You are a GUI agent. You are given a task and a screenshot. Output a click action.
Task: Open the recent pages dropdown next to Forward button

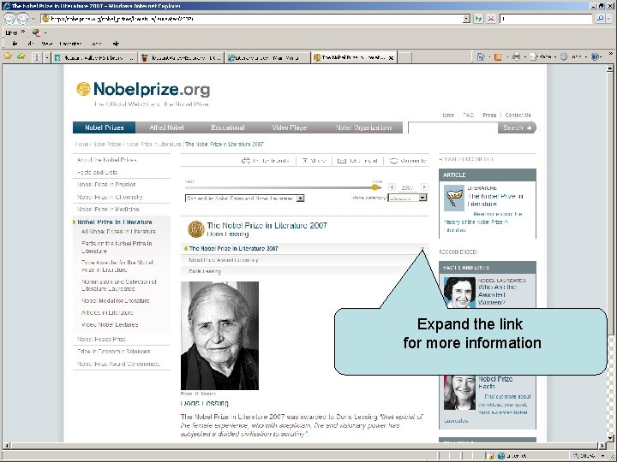point(33,19)
